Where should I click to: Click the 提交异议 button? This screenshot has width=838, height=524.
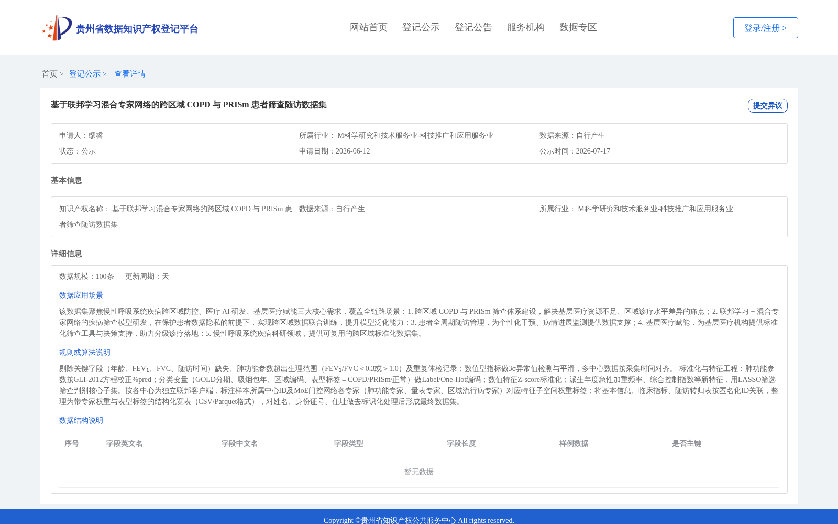coord(768,105)
